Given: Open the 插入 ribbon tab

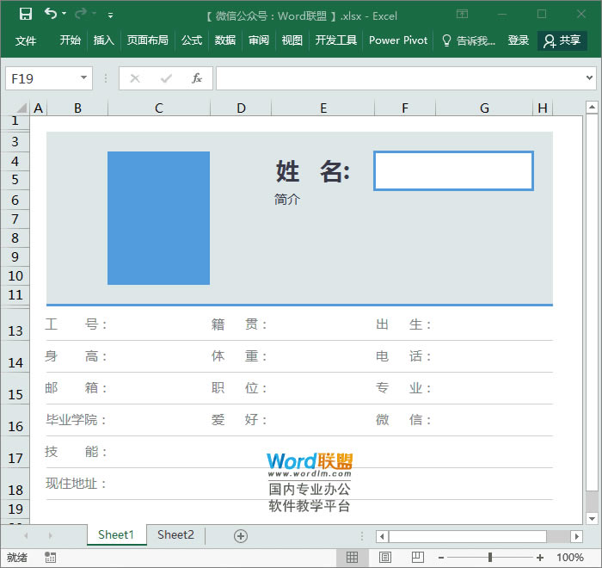Looking at the screenshot, I should pyautogui.click(x=104, y=40).
